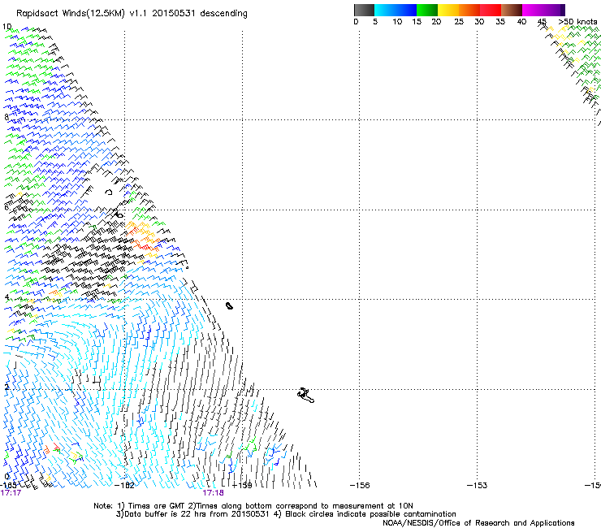Choose the orange 25–30 knots color segment

click(469, 10)
